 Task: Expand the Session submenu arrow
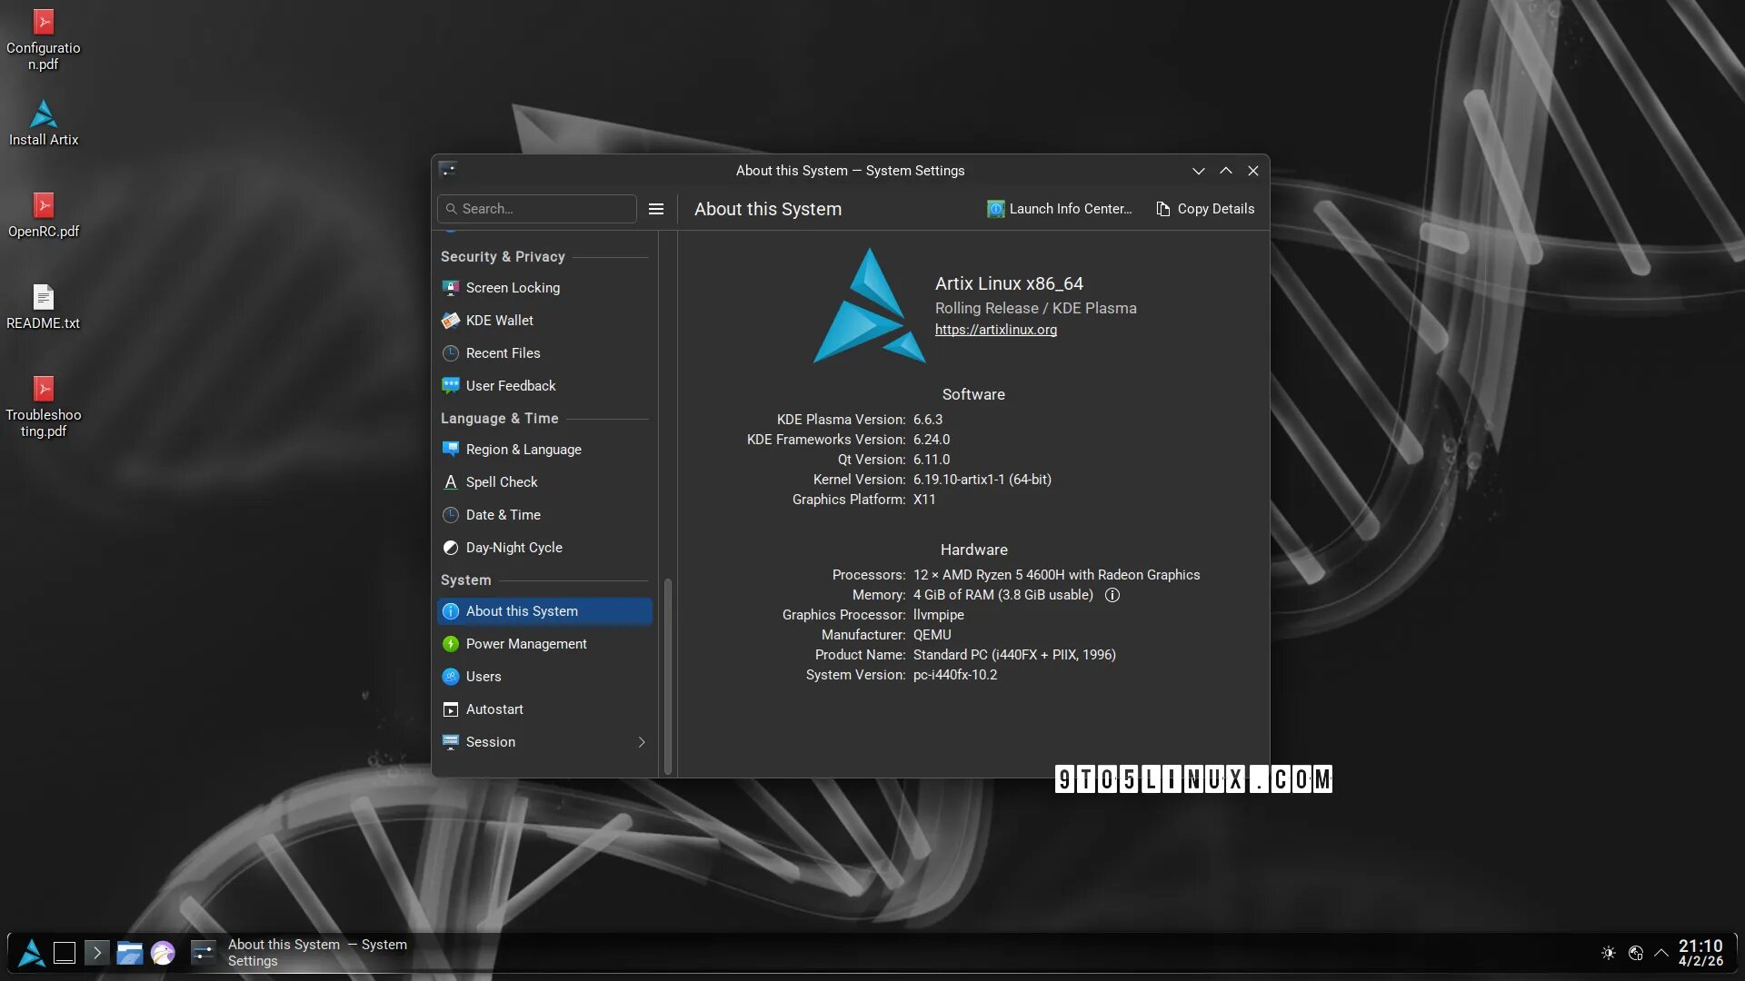[642, 742]
